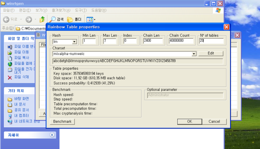Maximize the winrtgen Explorer window
Viewport: 260px width, 149px height.
point(213,4)
